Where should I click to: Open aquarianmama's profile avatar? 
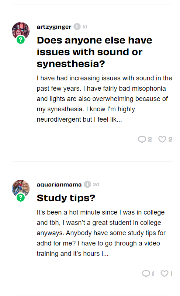pyautogui.click(x=21, y=189)
